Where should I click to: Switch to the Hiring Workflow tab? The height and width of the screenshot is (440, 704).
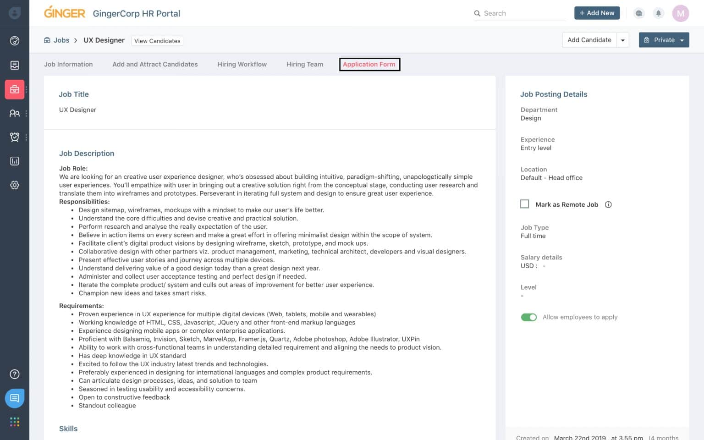pos(242,65)
